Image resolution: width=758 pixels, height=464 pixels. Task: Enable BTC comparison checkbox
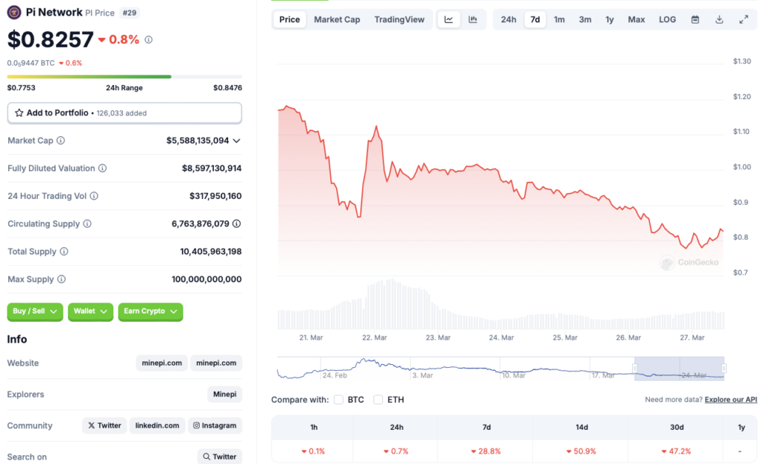[x=338, y=400]
